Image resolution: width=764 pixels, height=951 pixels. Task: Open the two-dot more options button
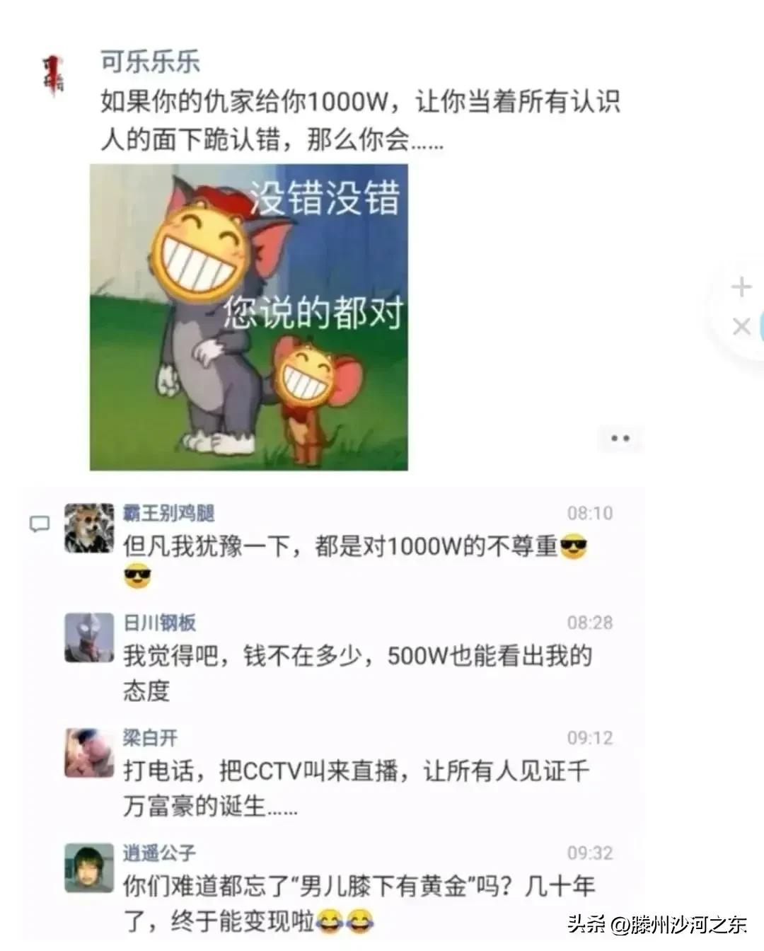coord(620,439)
